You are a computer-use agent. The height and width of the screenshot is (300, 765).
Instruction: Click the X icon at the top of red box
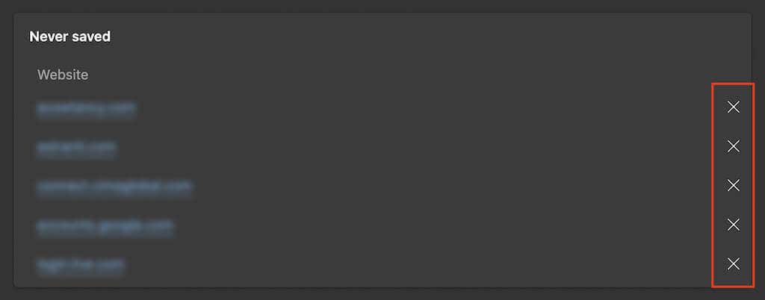point(734,107)
